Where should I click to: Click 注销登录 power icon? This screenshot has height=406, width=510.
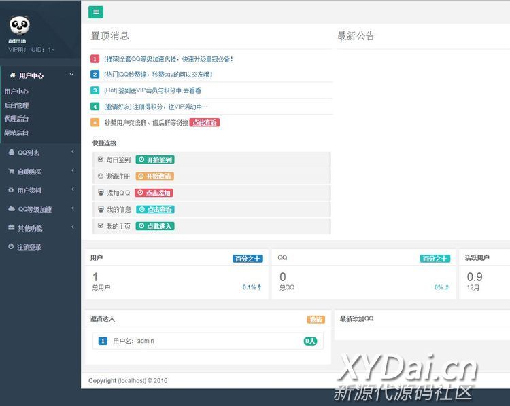[x=11, y=246]
